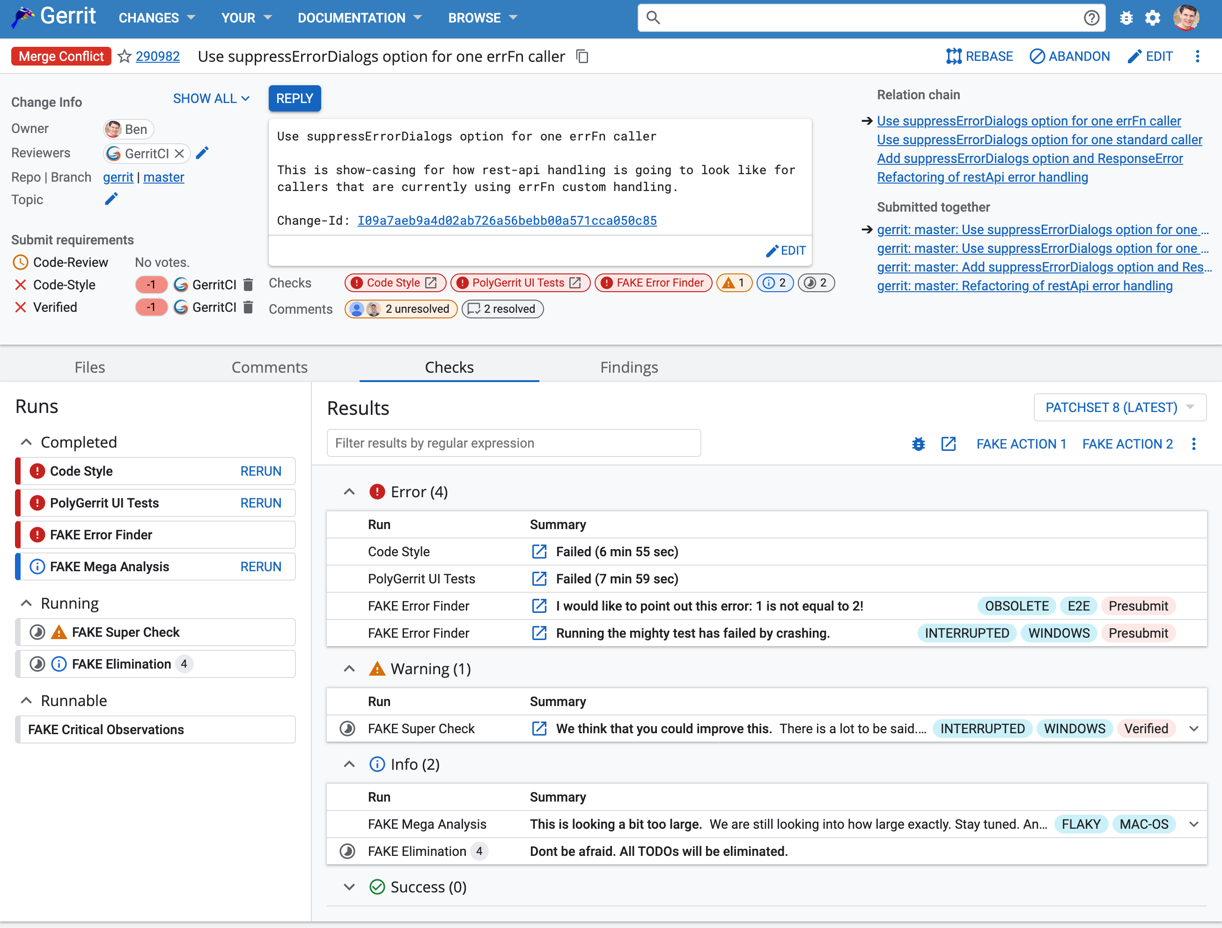Click the filter results input field
This screenshot has height=928, width=1222.
(514, 443)
